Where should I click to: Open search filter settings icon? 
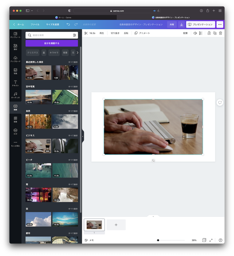(74, 35)
